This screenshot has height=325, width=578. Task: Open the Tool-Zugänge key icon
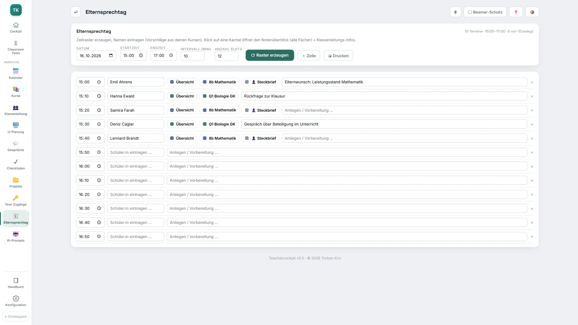(16, 198)
